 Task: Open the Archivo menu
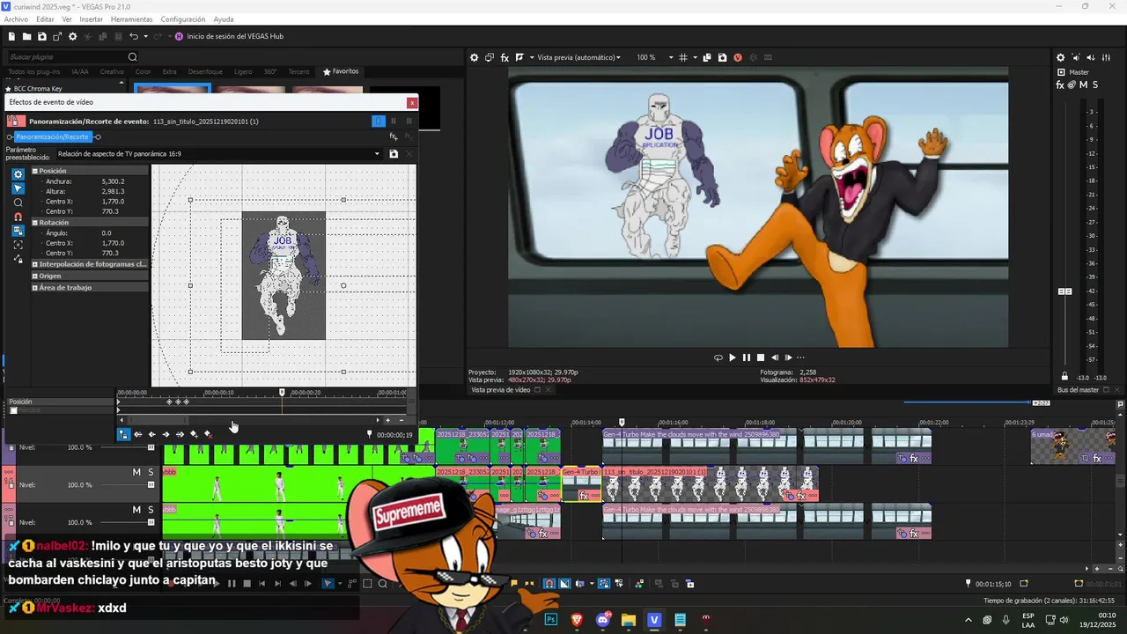click(x=16, y=19)
